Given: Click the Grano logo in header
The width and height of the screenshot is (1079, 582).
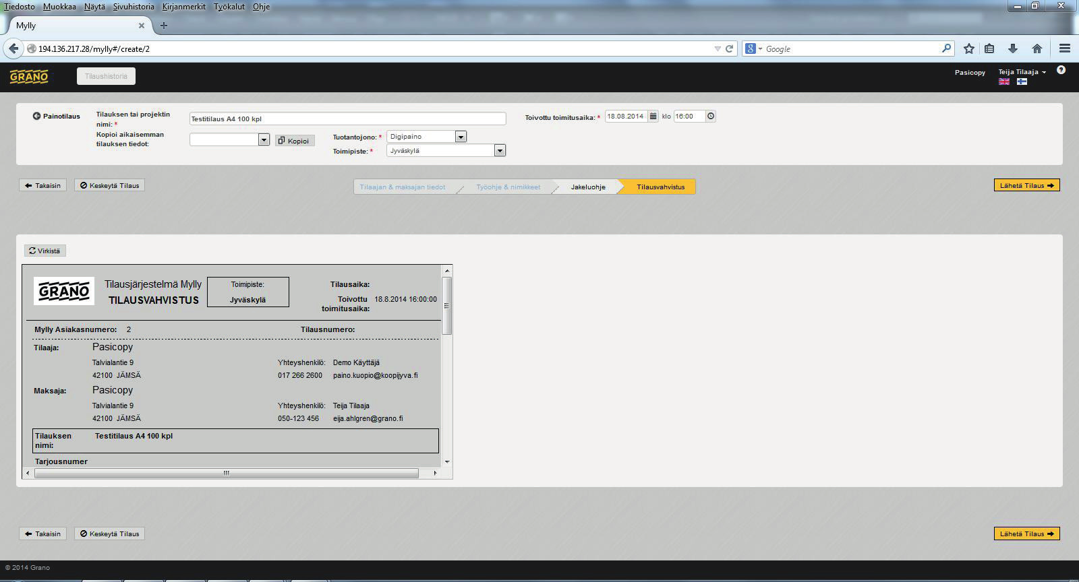Looking at the screenshot, I should coord(29,76).
